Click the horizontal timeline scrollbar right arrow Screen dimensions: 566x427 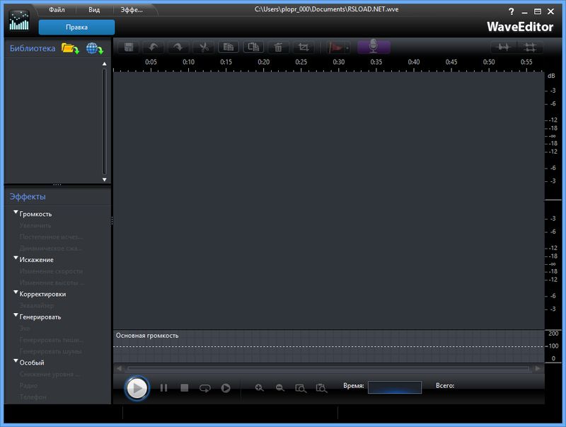pyautogui.click(x=538, y=368)
